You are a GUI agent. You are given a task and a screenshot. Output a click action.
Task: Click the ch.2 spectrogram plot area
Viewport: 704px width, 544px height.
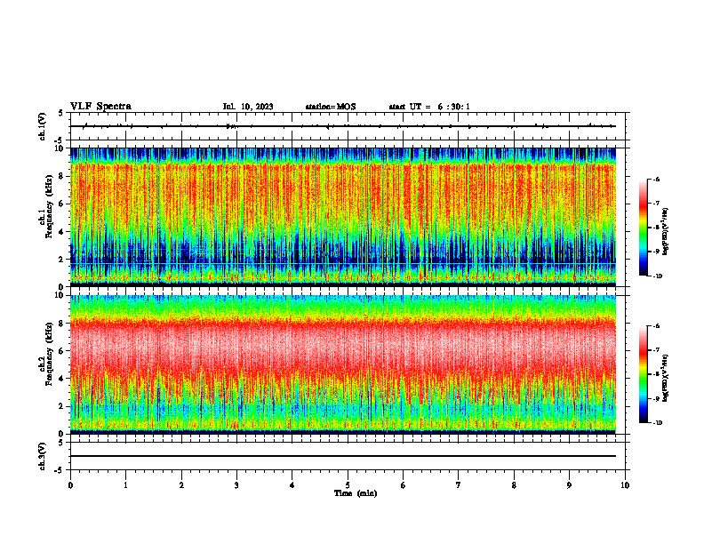(342, 364)
